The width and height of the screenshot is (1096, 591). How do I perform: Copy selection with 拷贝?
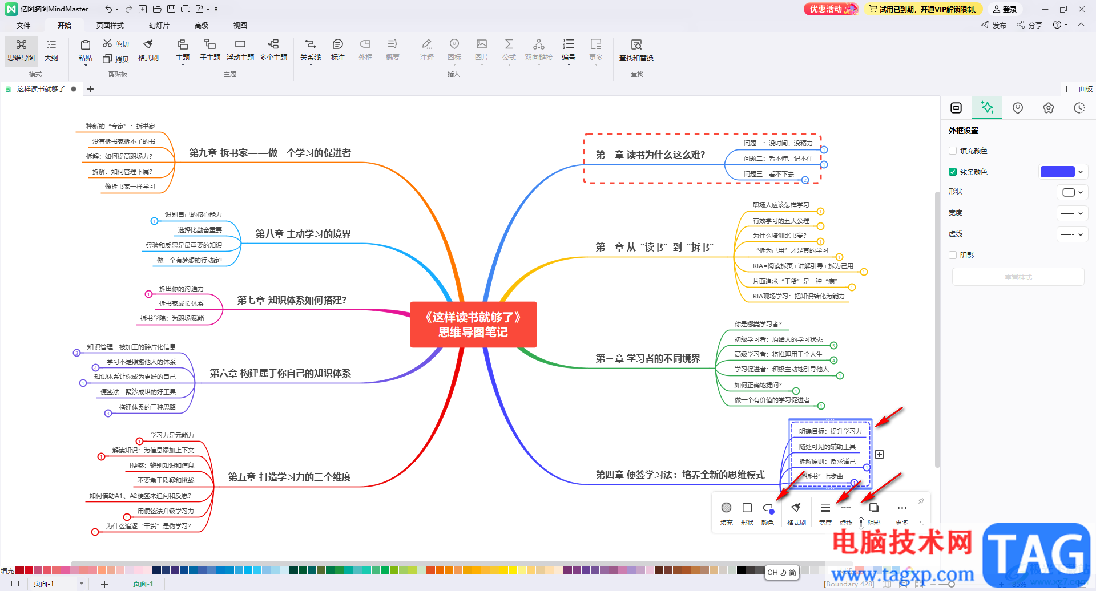coord(116,59)
